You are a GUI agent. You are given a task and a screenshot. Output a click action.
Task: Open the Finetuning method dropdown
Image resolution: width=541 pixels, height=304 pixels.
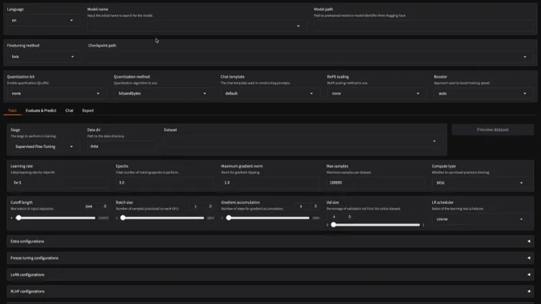coord(42,57)
